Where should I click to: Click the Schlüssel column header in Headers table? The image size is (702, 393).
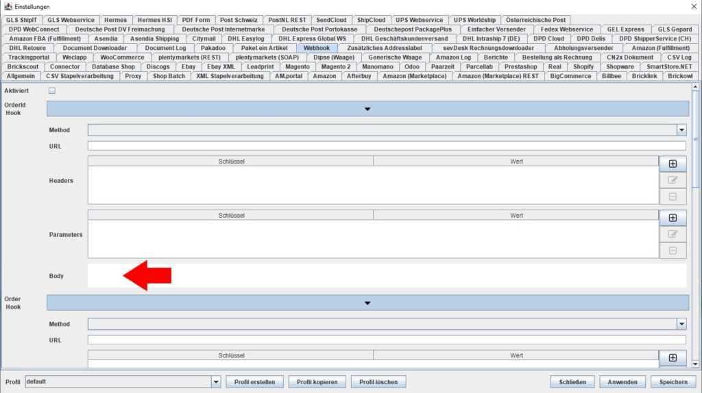tap(231, 162)
